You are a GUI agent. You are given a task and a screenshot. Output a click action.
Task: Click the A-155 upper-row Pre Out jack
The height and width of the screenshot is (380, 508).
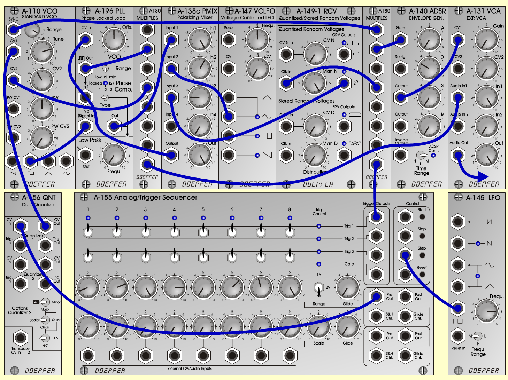(376, 296)
